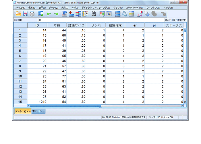
Task: Open the Variables info icon
Action: (x=78, y=14)
